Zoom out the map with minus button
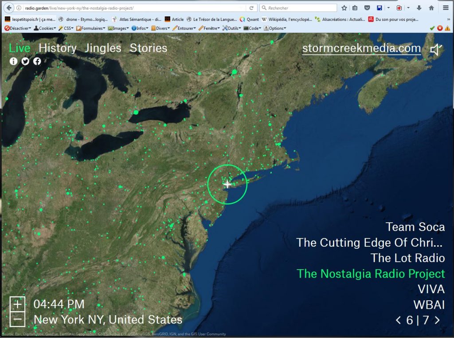This screenshot has height=338, width=454. pyautogui.click(x=17, y=319)
